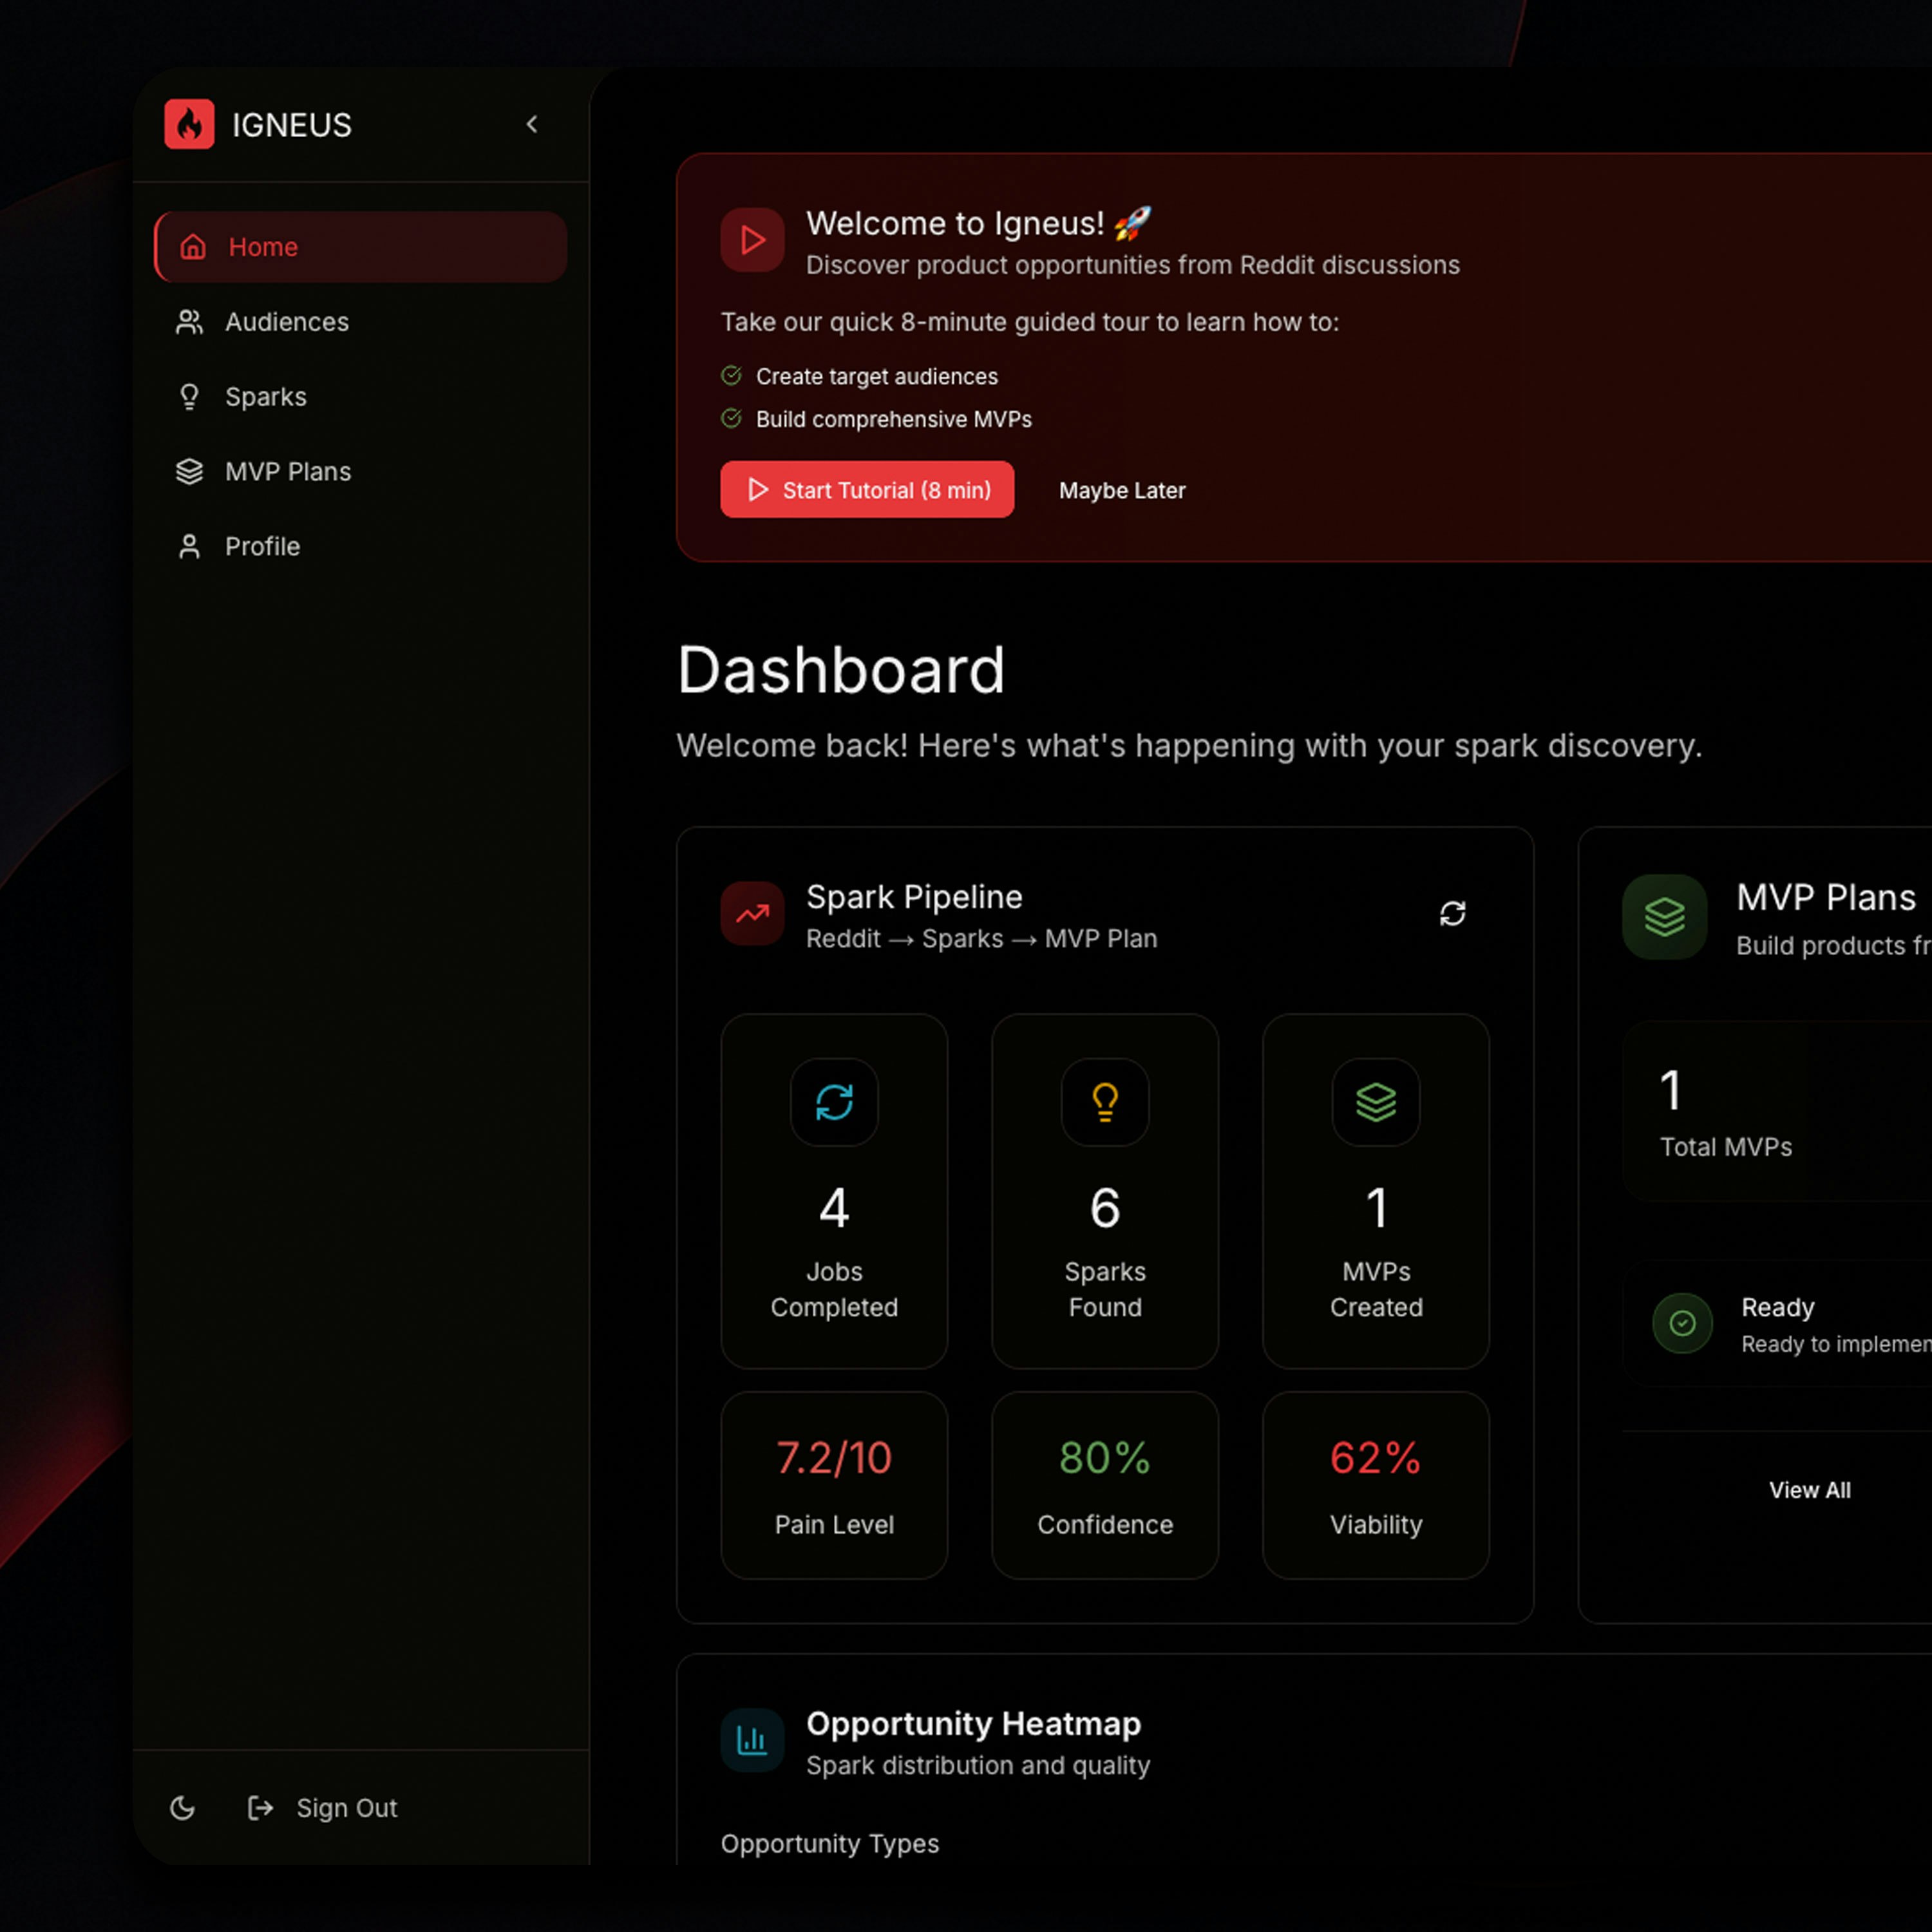Click the Igneus flame logo icon

click(x=189, y=124)
